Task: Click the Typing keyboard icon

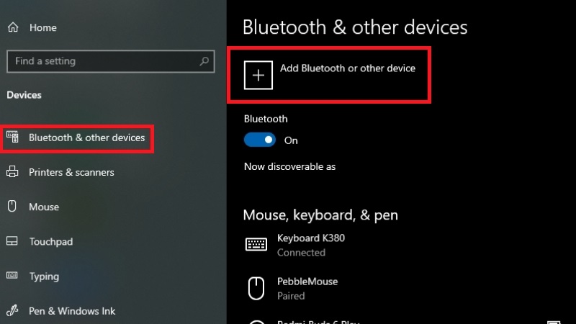Action: [x=12, y=276]
